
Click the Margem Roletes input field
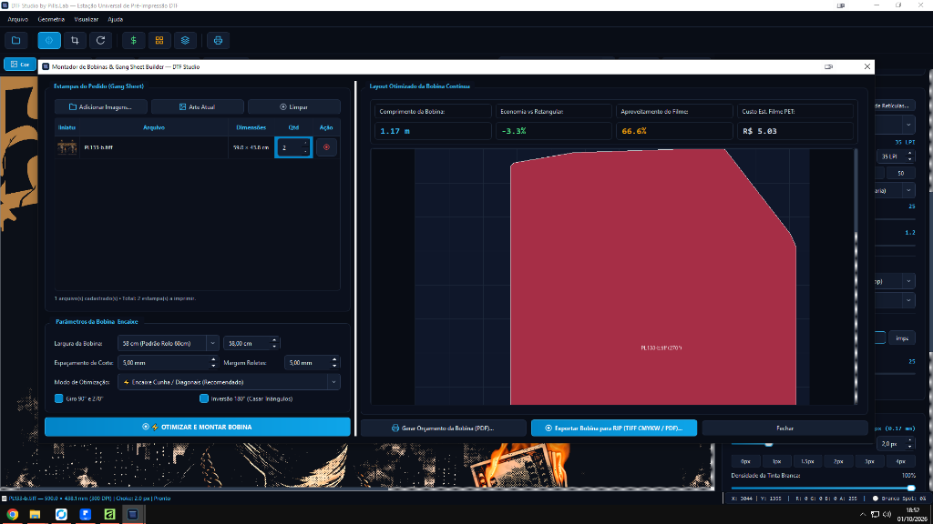312,362
